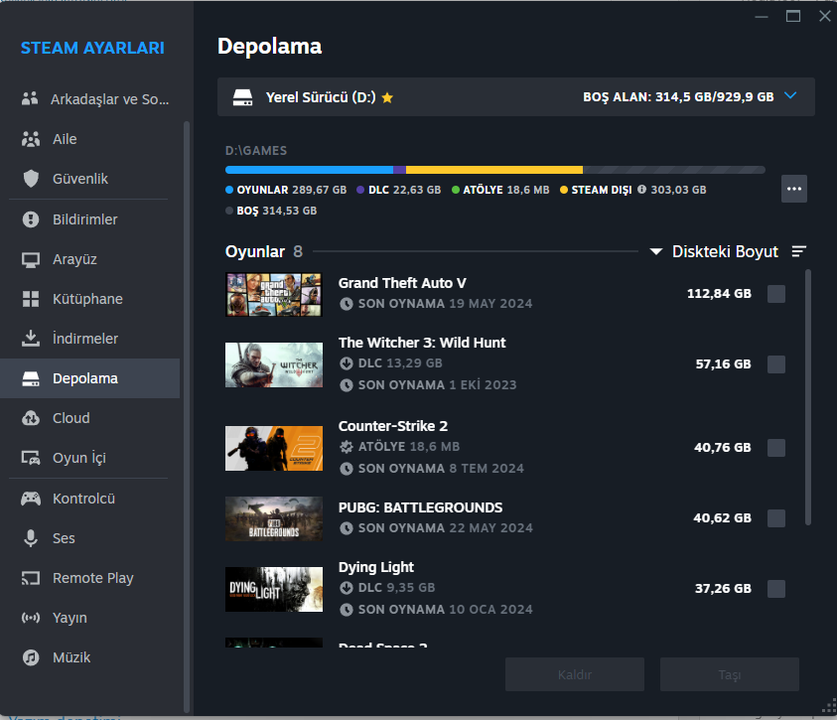Image resolution: width=837 pixels, height=720 pixels.
Task: Click the Kaldır button
Action: point(574,674)
